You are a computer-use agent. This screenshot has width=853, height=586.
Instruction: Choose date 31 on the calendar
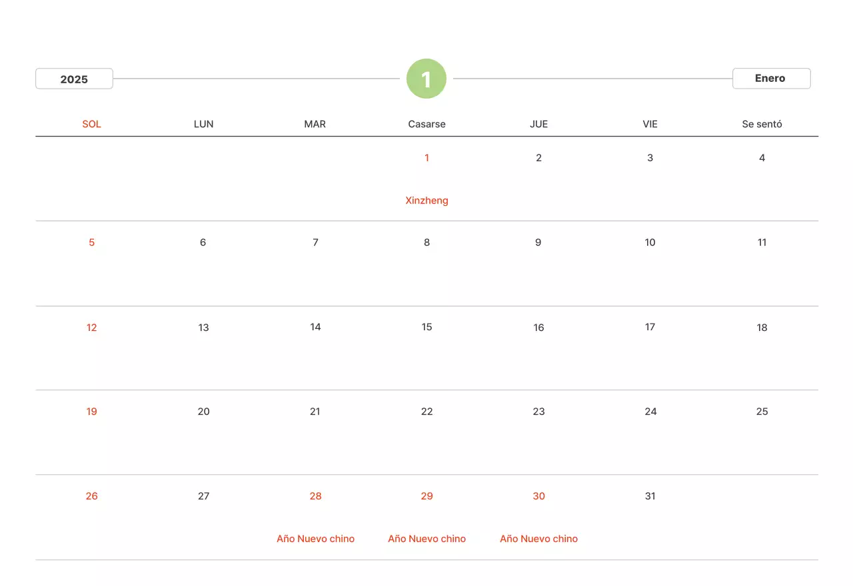coord(650,496)
